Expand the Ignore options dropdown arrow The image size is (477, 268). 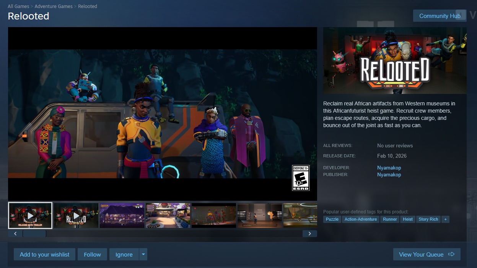pyautogui.click(x=143, y=255)
